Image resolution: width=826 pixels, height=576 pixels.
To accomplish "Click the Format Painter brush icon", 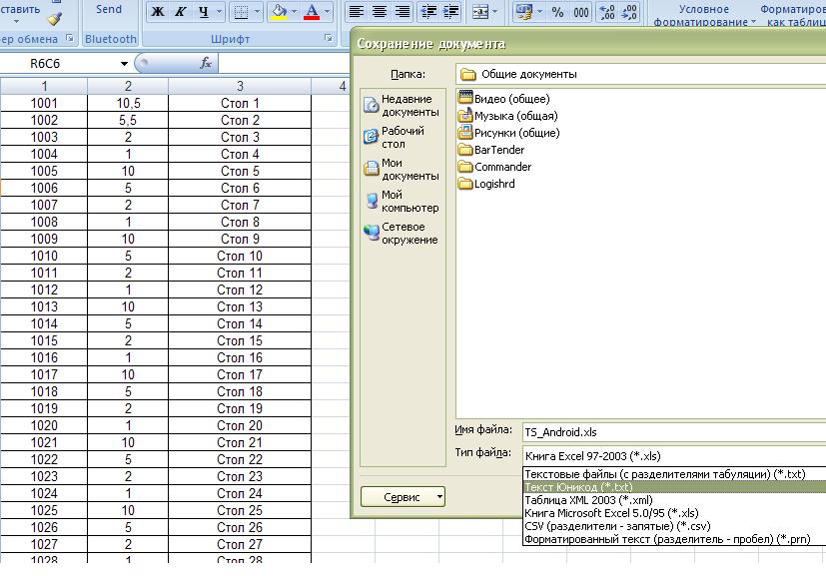I will tap(54, 18).
